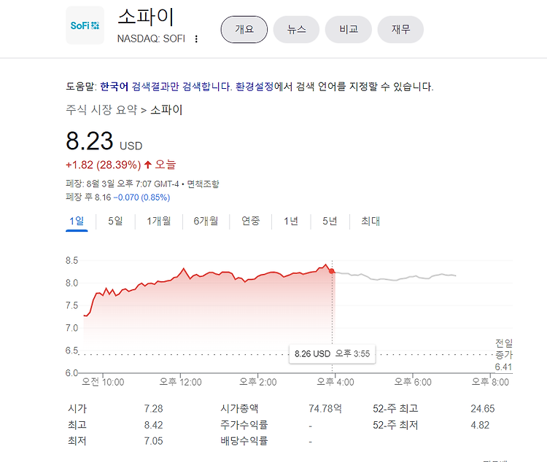Image resolution: width=547 pixels, height=462 pixels.
Task: Click the 오전 10:00 axis label
Action: tap(103, 382)
